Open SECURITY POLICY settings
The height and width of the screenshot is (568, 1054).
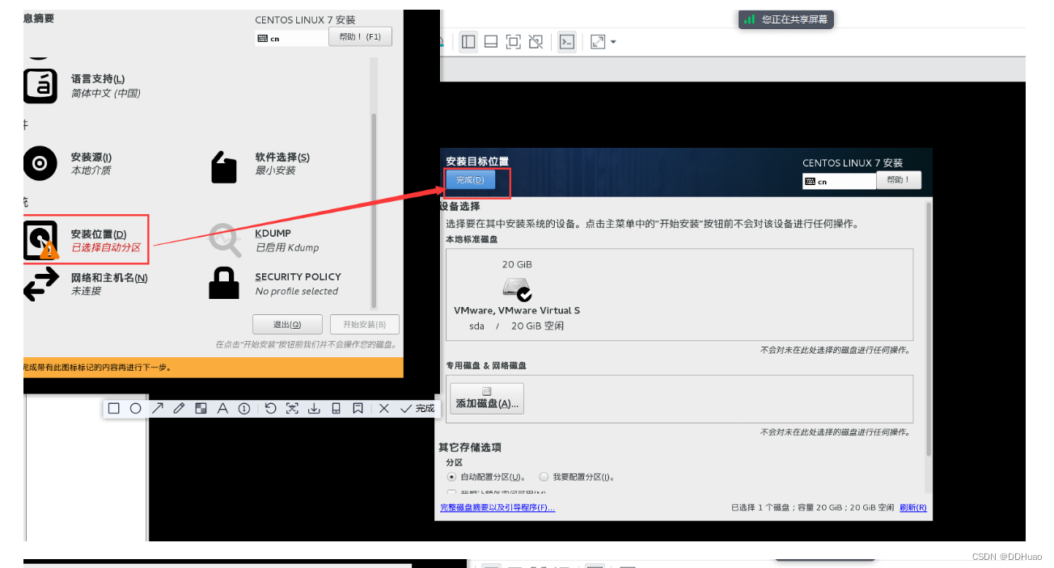tap(276, 284)
